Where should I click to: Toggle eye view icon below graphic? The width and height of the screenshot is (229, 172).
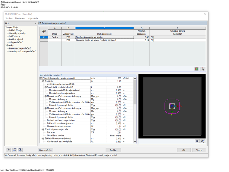[197, 141]
